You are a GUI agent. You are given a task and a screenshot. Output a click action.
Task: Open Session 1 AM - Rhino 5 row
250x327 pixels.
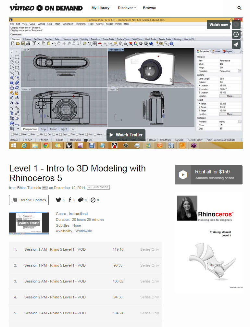pyautogui.click(x=85, y=249)
